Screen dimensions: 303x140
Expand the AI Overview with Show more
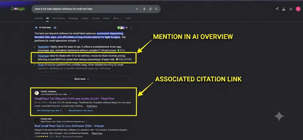tap(82, 79)
